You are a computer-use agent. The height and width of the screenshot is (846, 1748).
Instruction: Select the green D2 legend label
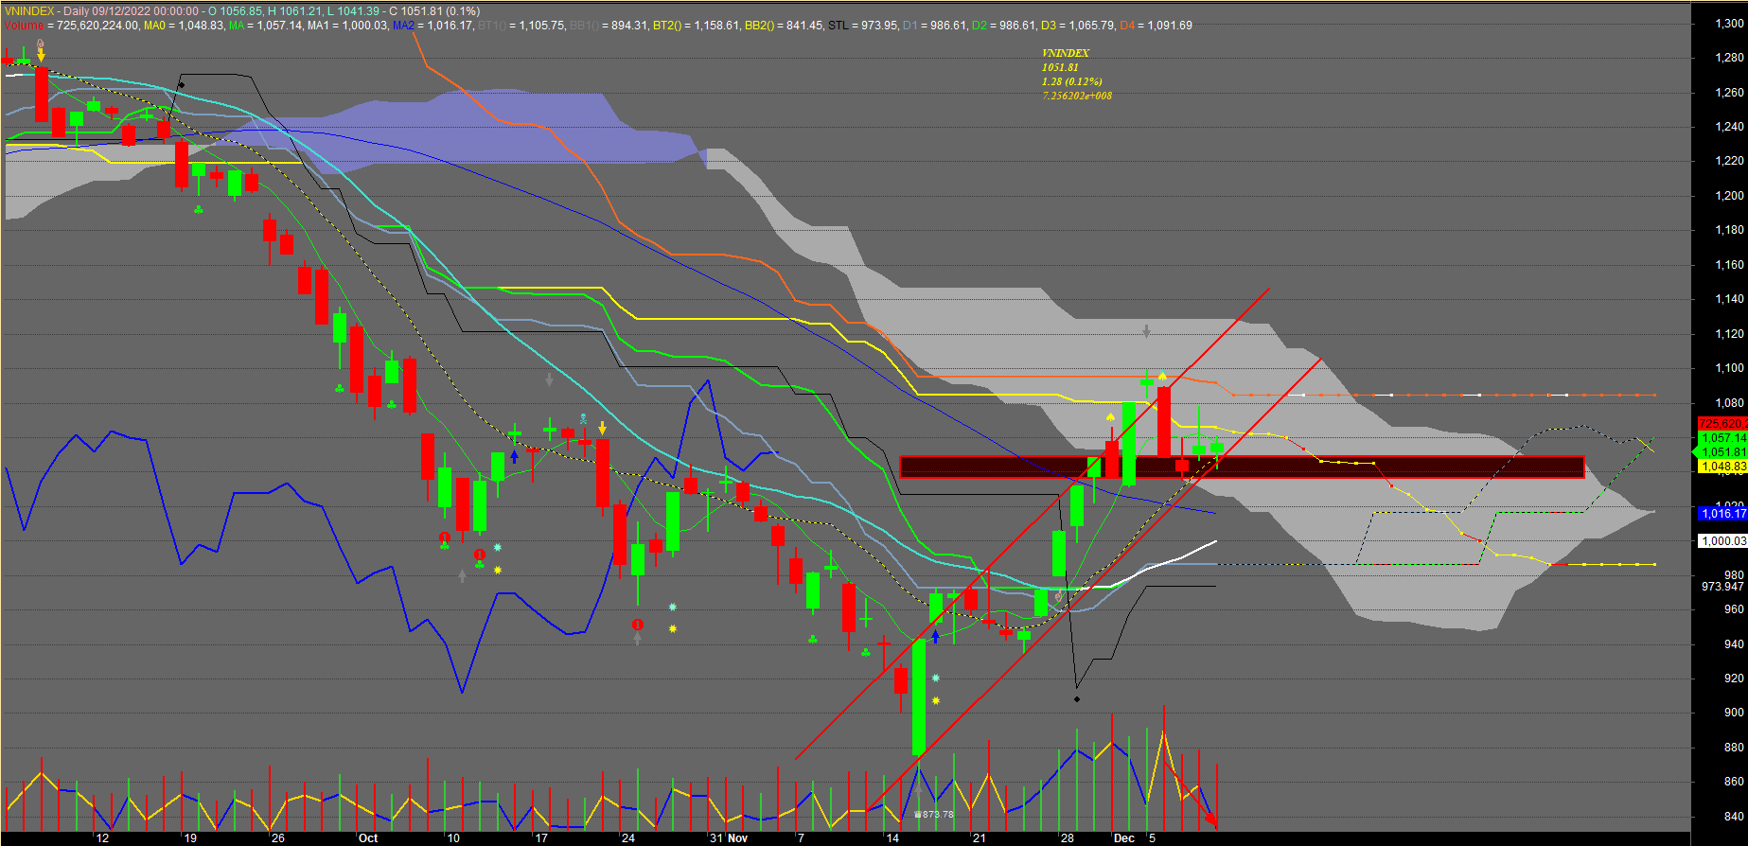[980, 26]
